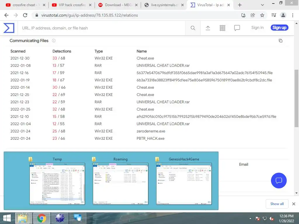The height and width of the screenshot is (224, 299).
Task: Open a new browser tab
Action: tap(240, 5)
